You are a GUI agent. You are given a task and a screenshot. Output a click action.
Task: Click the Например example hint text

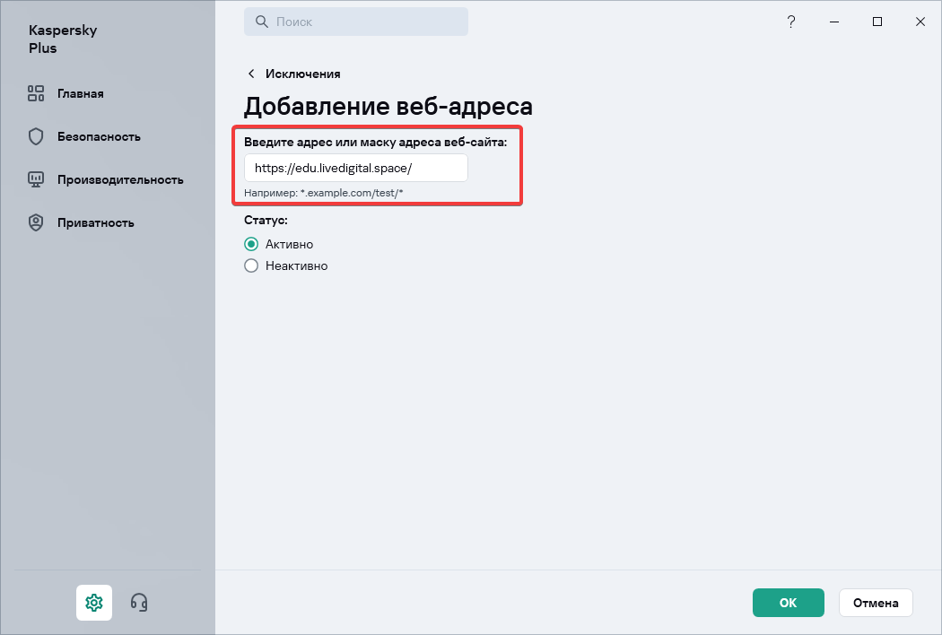[323, 193]
